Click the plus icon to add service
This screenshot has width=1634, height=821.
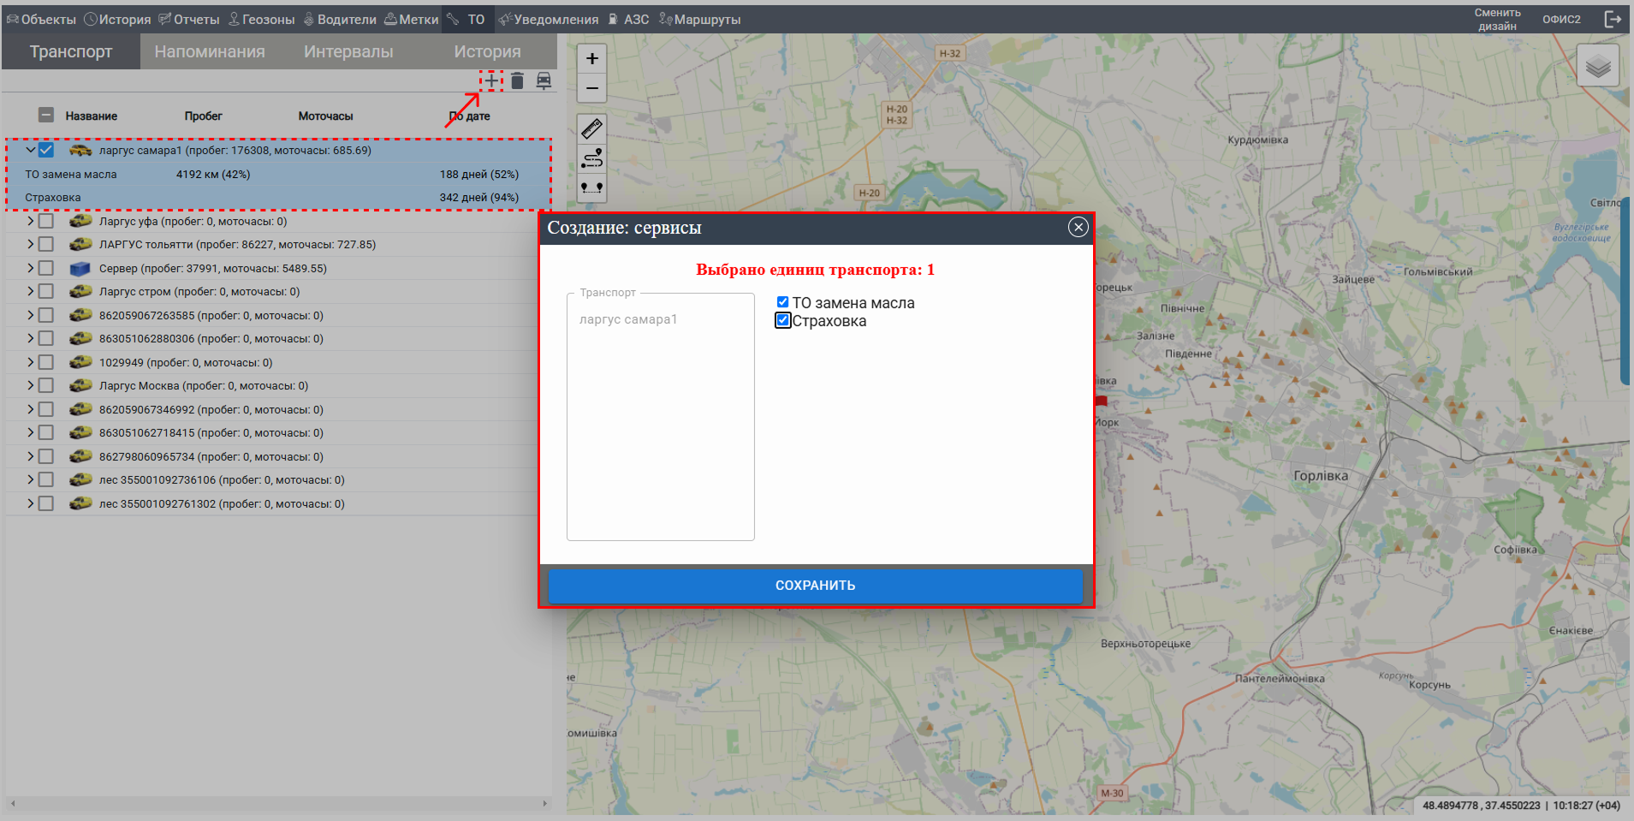coord(491,81)
